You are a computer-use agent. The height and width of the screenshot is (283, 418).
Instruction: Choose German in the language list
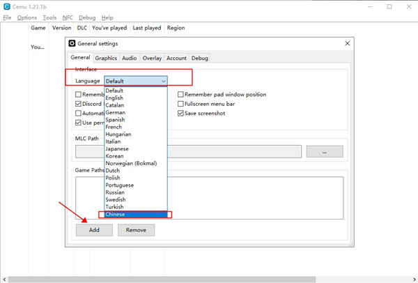tap(136, 112)
